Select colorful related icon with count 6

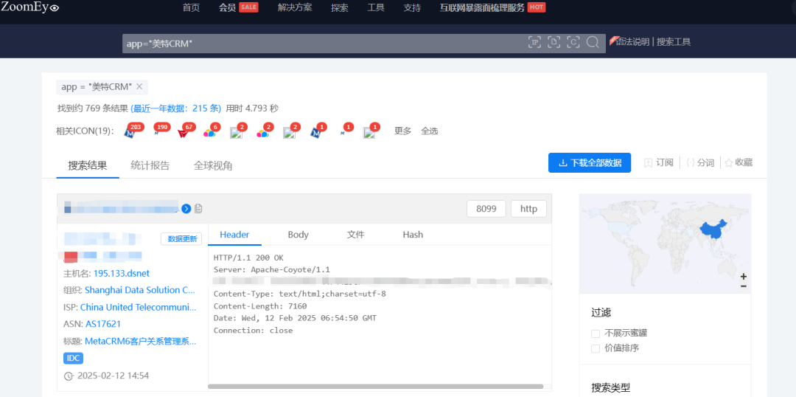point(209,133)
